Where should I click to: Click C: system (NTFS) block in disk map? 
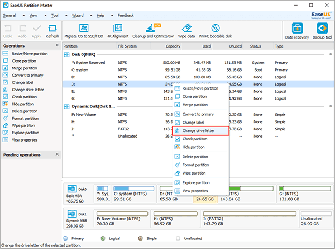(x=134, y=194)
